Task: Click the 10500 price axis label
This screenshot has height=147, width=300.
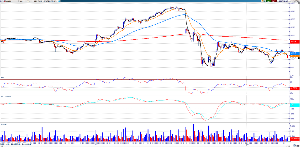Action: pyautogui.click(x=293, y=20)
